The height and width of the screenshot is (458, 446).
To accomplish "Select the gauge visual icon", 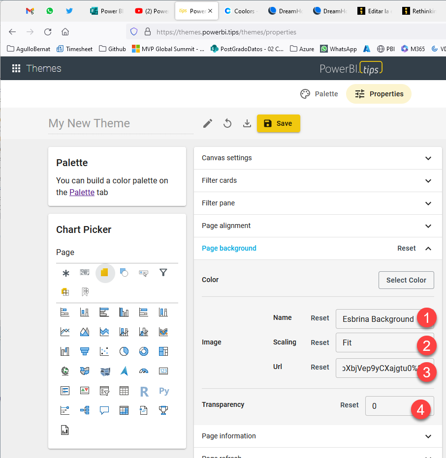I will point(144,371).
